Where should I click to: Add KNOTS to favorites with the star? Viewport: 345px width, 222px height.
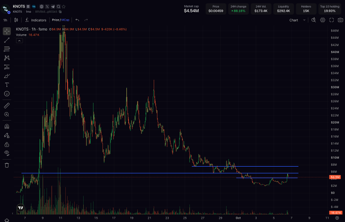64,7
